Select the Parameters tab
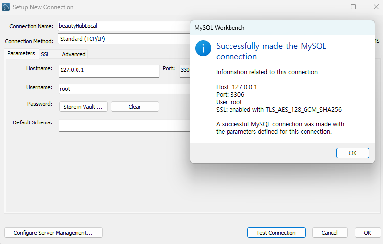Viewport: 383px width, 244px height. (21, 53)
